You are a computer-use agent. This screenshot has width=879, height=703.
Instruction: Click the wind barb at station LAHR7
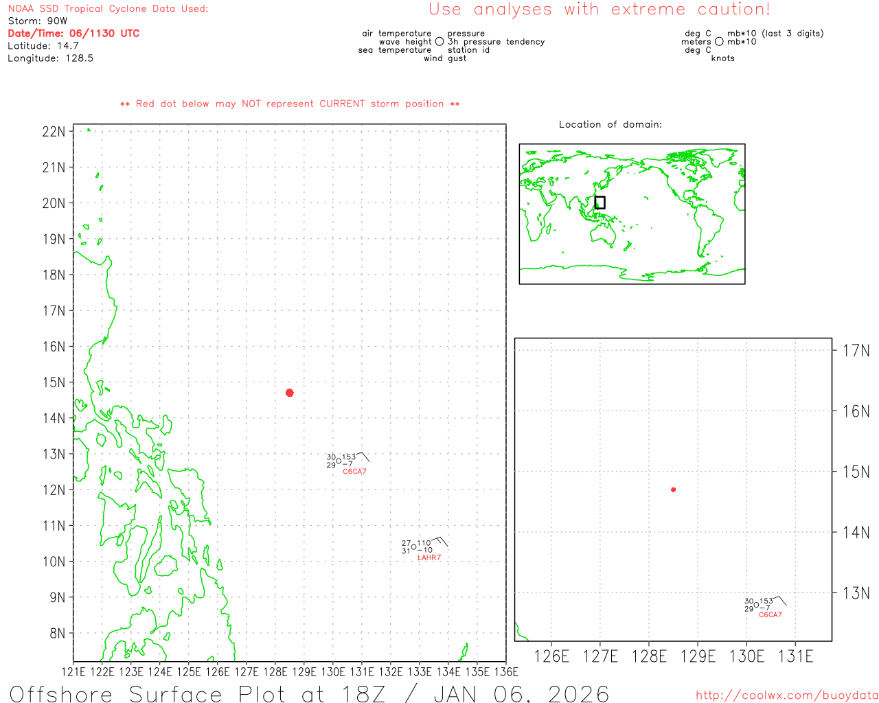click(442, 541)
